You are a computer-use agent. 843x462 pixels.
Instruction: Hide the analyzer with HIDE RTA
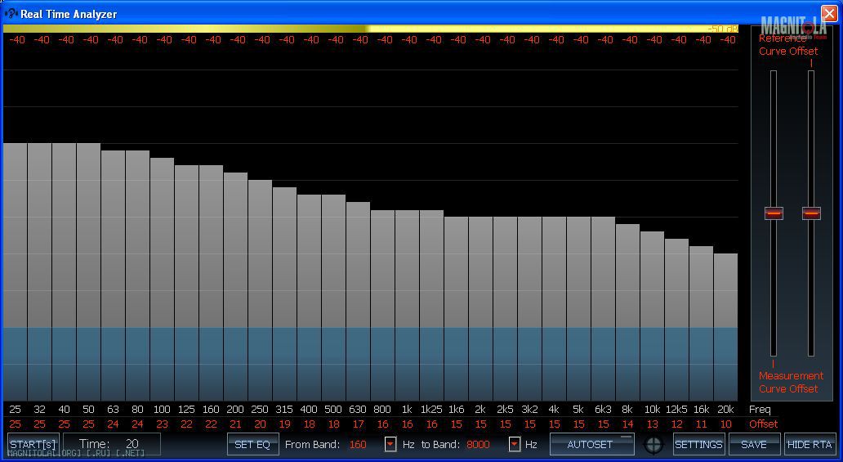click(x=810, y=444)
